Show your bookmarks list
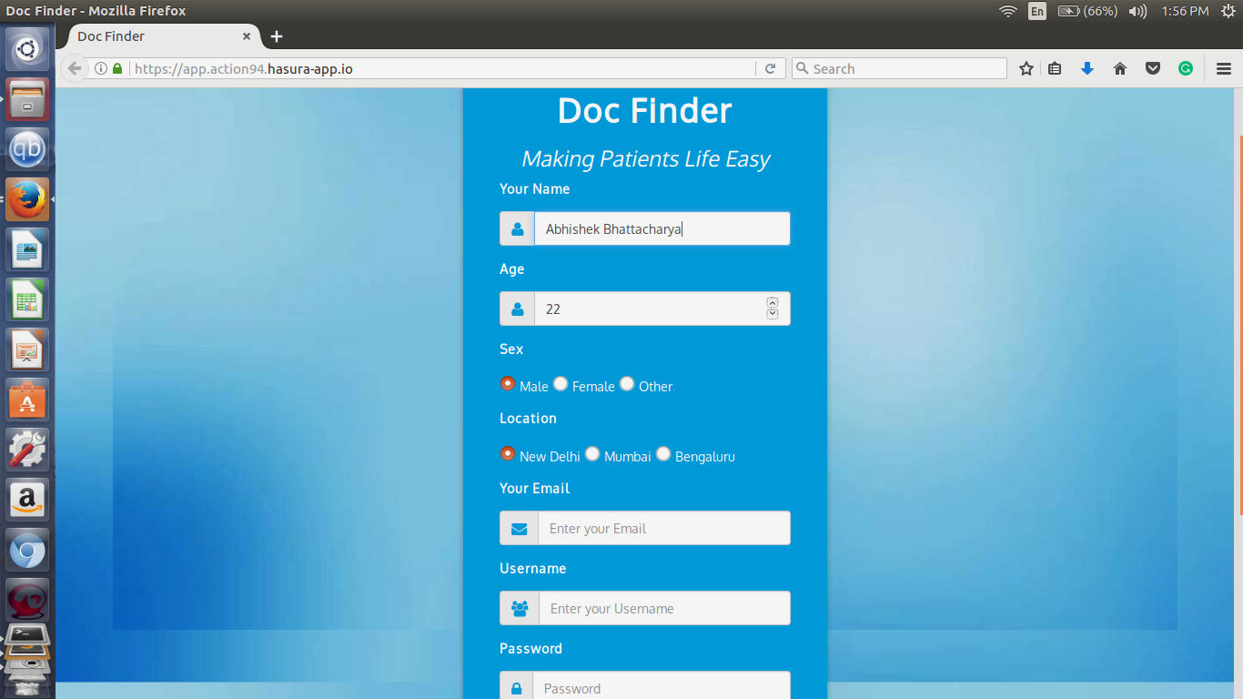Screen dimensions: 1243x699 click(1055, 68)
